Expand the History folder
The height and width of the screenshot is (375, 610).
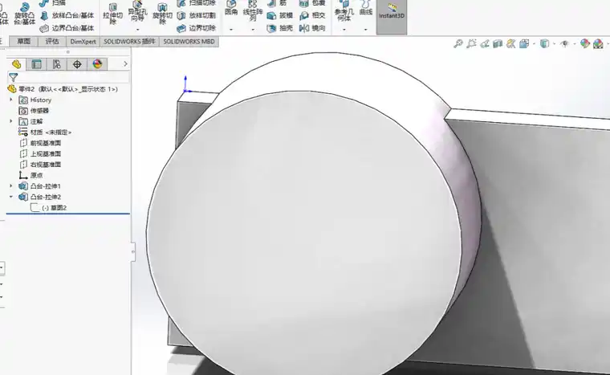(x=11, y=100)
